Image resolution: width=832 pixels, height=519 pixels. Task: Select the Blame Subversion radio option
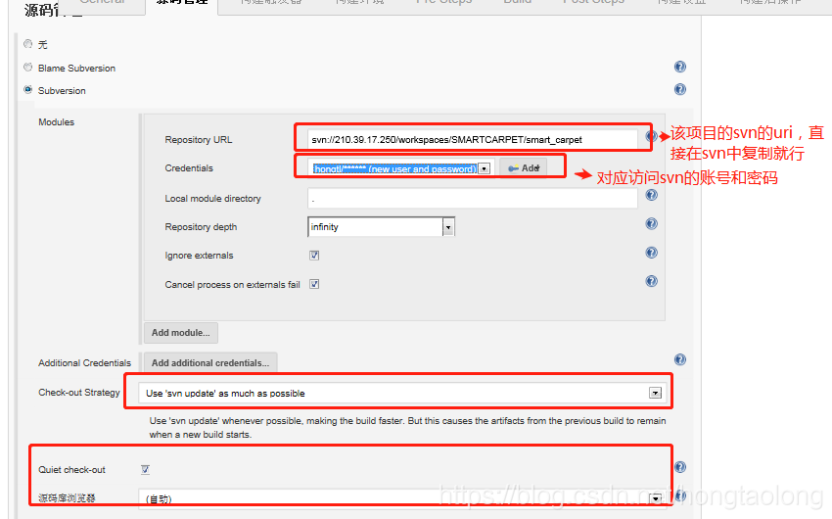(28, 67)
